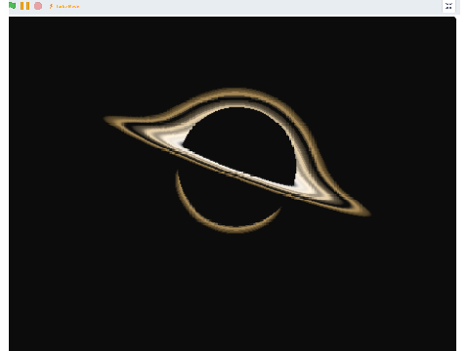The height and width of the screenshot is (351, 469).
Task: Click the top golden arch above the shadow
Action: click(x=234, y=91)
